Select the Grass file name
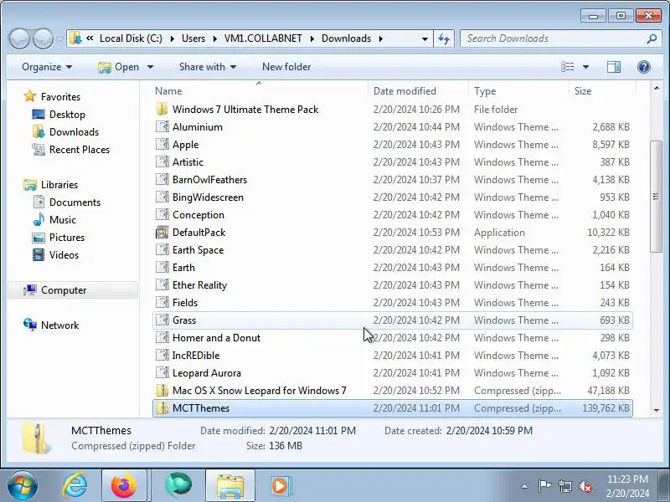The image size is (670, 502). pos(184,320)
